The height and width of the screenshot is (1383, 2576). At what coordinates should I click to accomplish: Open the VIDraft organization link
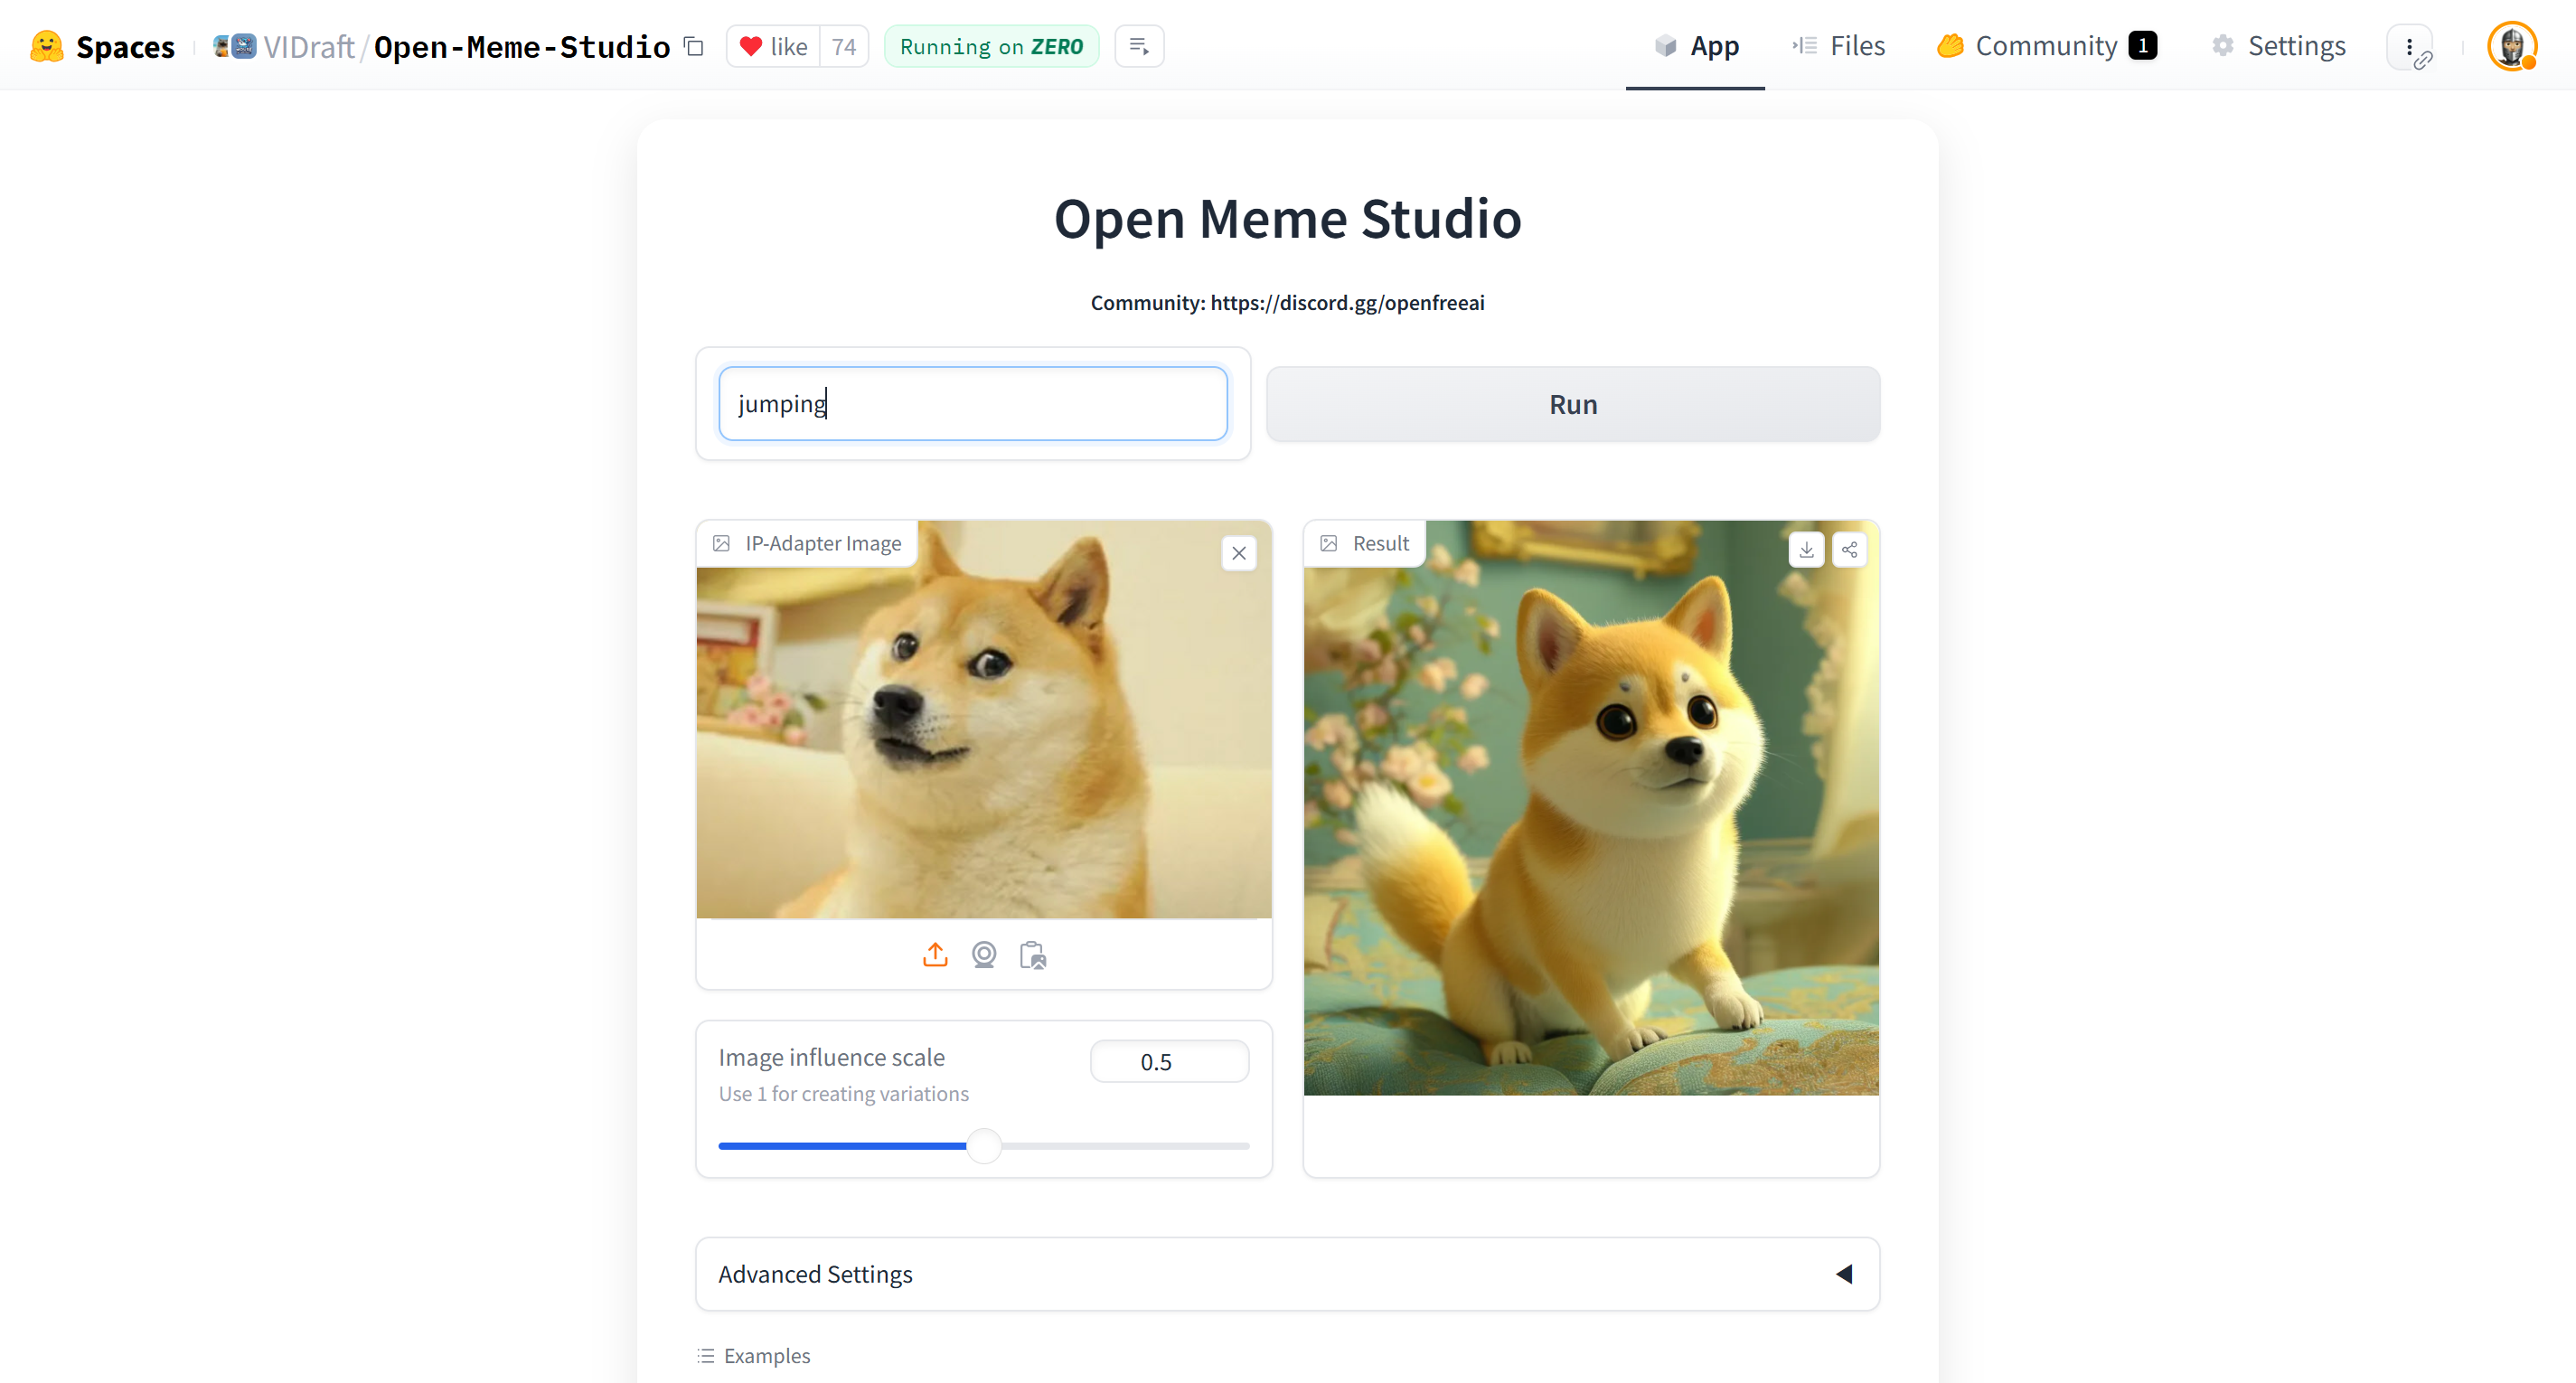[x=308, y=46]
